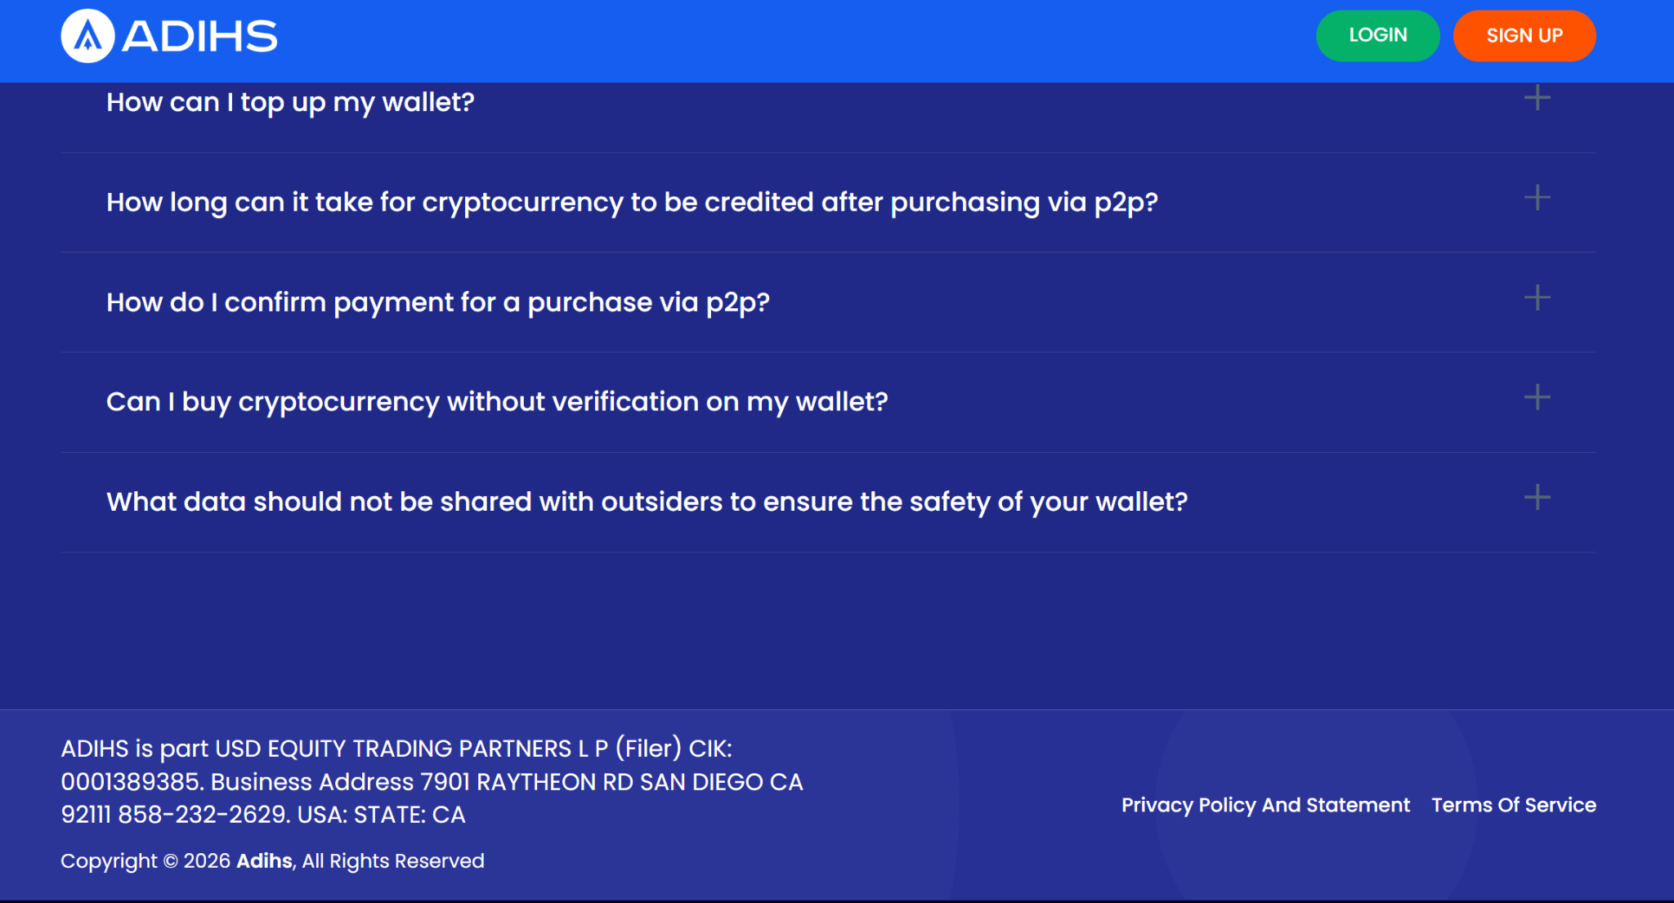The height and width of the screenshot is (903, 1674).
Task: Open Privacy Policy And Statement link
Action: coord(1265,805)
